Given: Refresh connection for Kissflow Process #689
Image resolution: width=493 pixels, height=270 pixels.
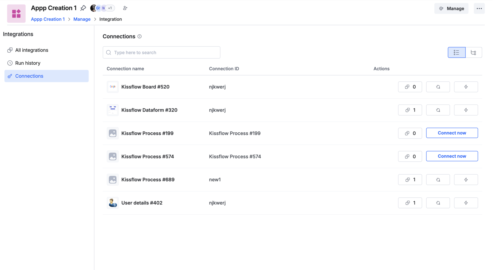Looking at the screenshot, I should pyautogui.click(x=438, y=180).
